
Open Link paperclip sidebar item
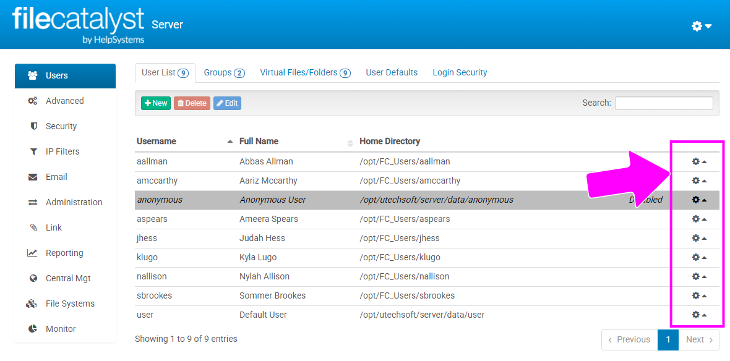(65, 228)
